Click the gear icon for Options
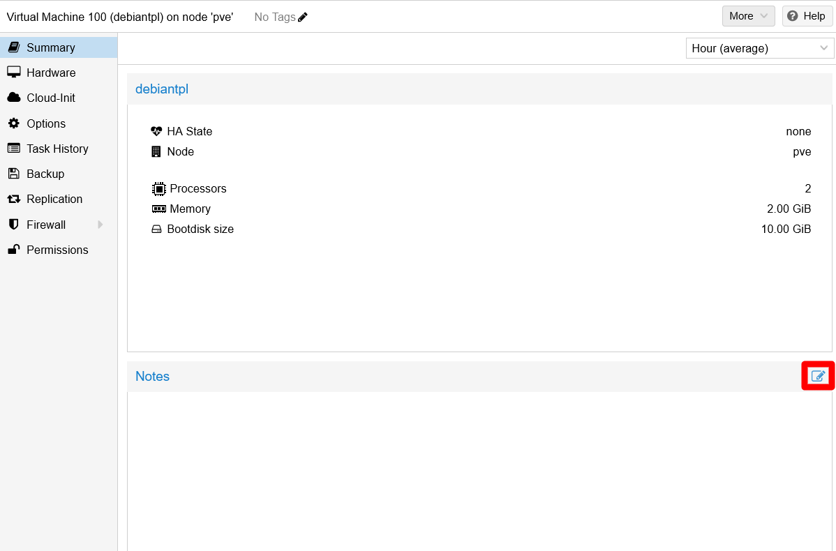The height and width of the screenshot is (551, 836). 13,123
